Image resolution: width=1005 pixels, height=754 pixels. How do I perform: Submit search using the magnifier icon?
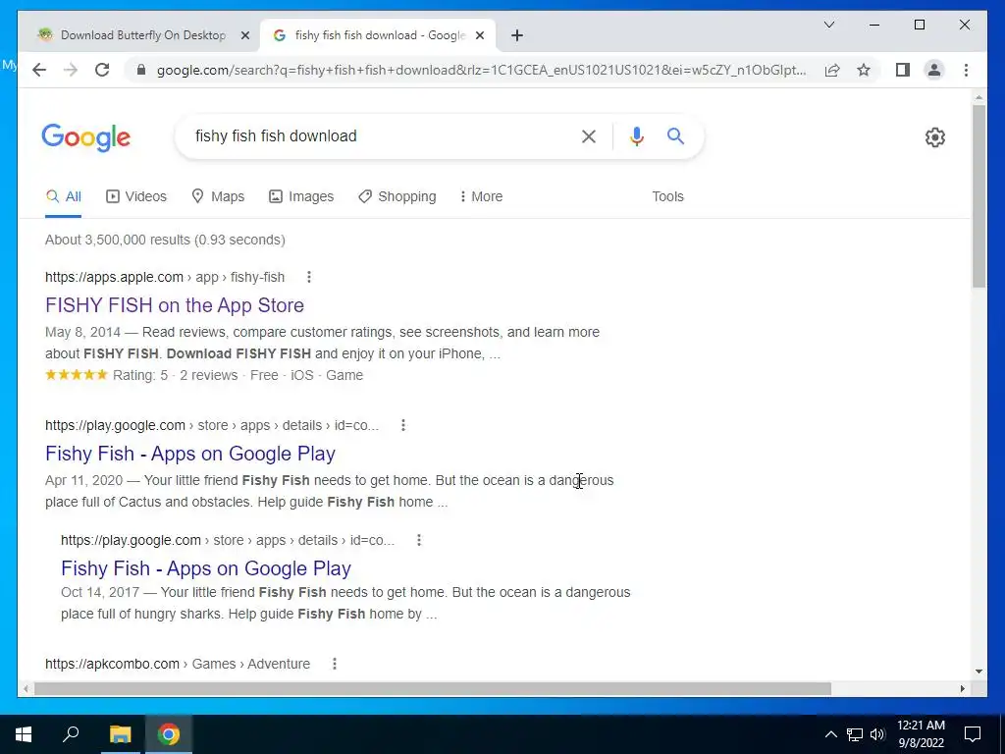click(x=675, y=135)
